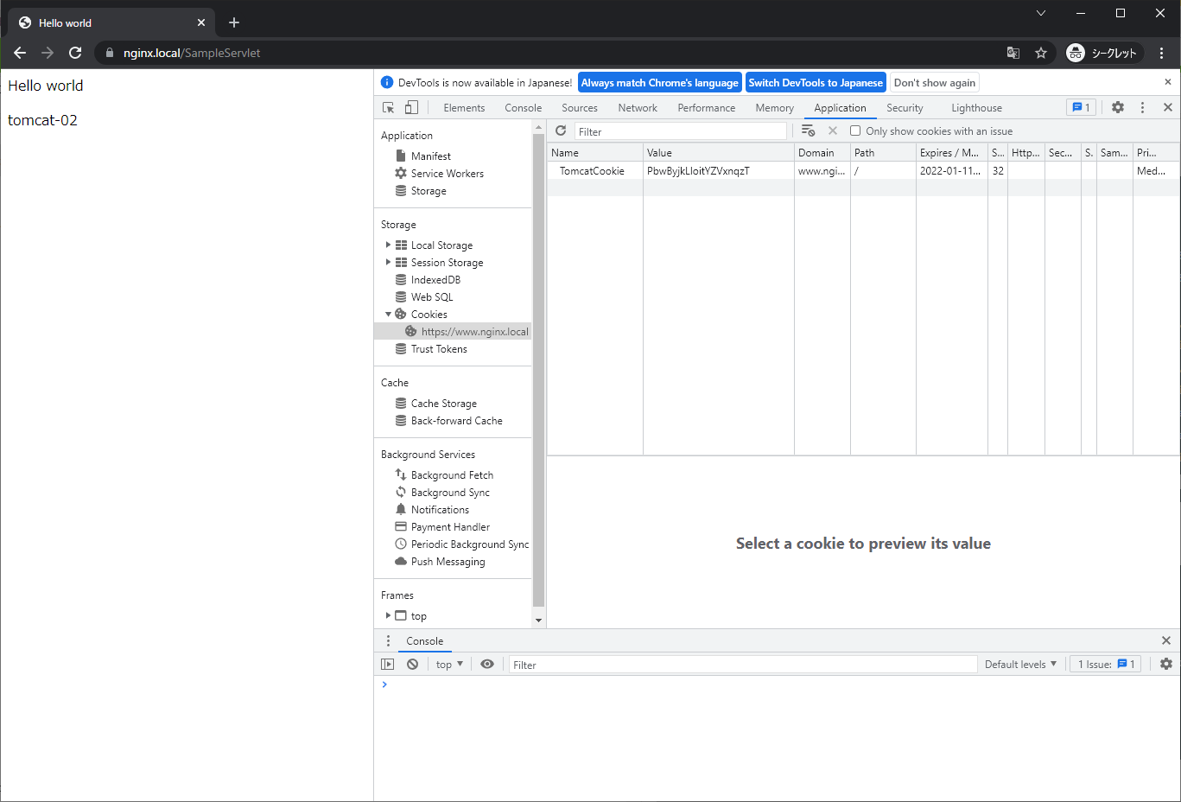Collapse the Cookies tree node

coord(388,314)
